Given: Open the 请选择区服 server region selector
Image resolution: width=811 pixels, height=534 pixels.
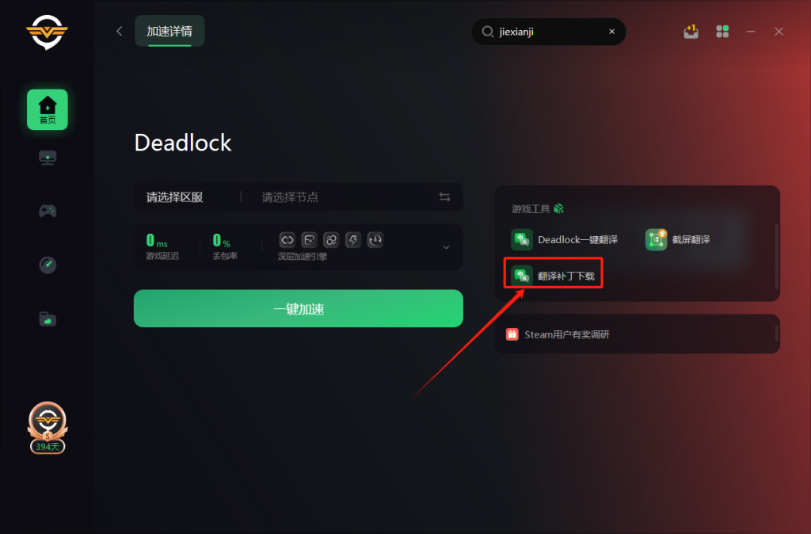Looking at the screenshot, I should point(175,197).
